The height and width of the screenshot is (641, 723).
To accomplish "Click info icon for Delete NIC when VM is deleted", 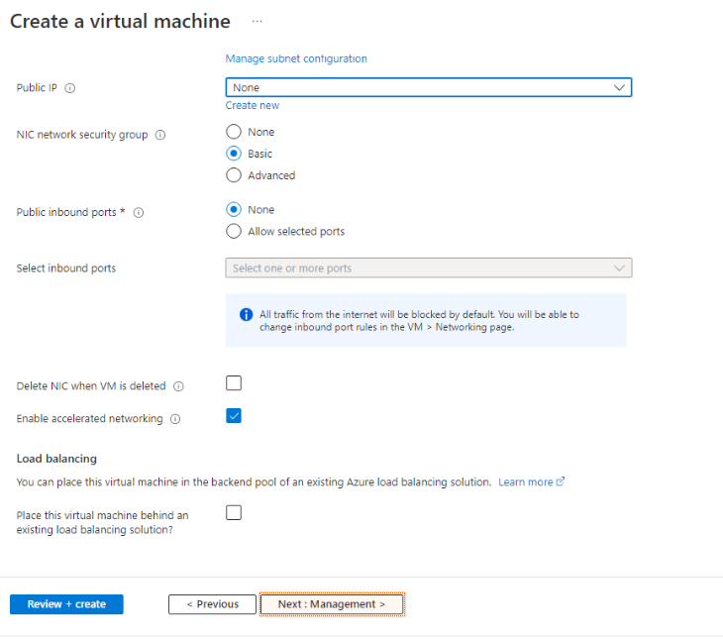I will pyautogui.click(x=179, y=386).
